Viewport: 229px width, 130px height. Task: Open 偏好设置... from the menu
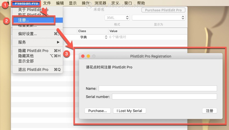click(38, 34)
